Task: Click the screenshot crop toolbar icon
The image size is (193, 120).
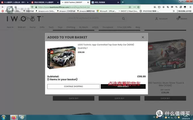Action: (x=168, y=7)
